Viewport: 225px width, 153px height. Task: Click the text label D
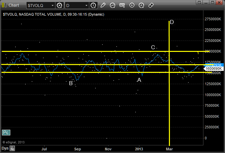click(x=172, y=22)
